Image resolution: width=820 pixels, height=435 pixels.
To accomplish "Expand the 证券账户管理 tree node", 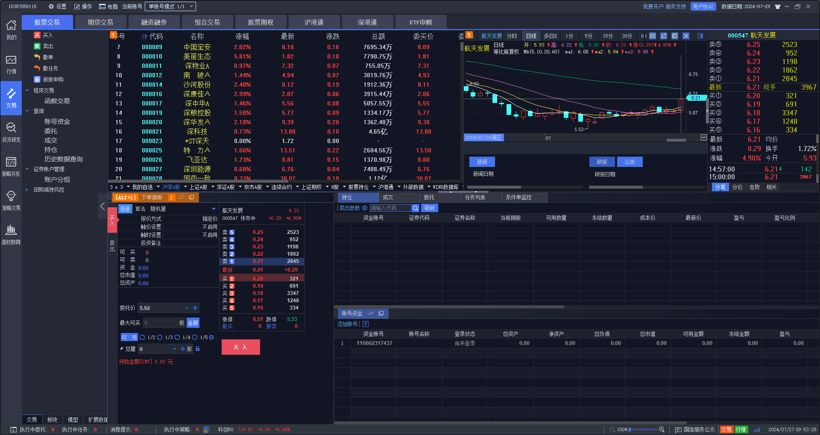I will pyautogui.click(x=27, y=169).
